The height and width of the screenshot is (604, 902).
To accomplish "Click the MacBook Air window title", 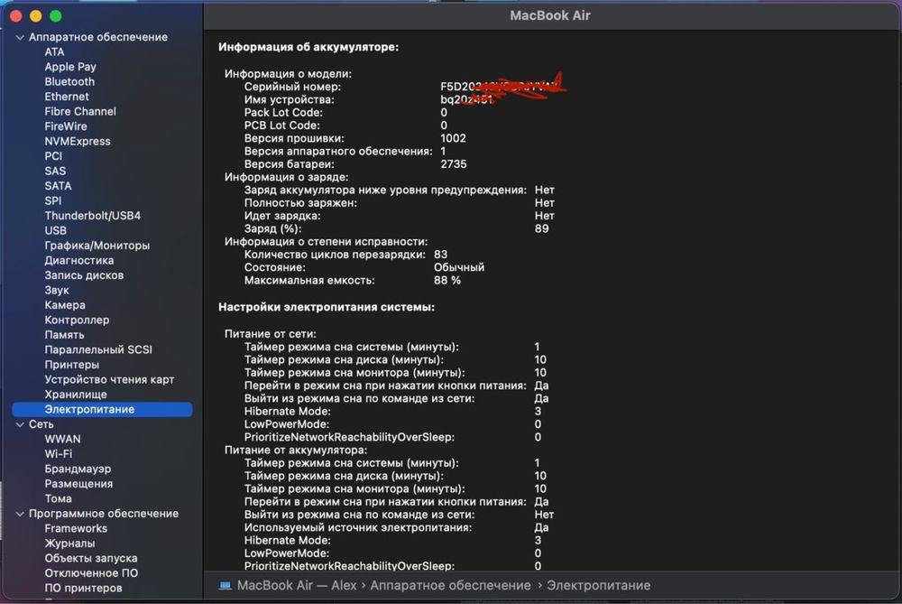I will coord(550,15).
